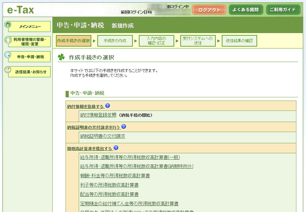
Task: Open the ご利用ガイド
Action: click(x=283, y=10)
